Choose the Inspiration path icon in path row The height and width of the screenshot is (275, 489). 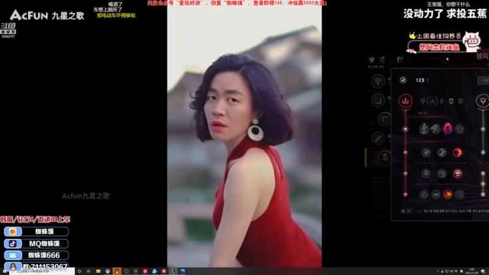[460, 101]
